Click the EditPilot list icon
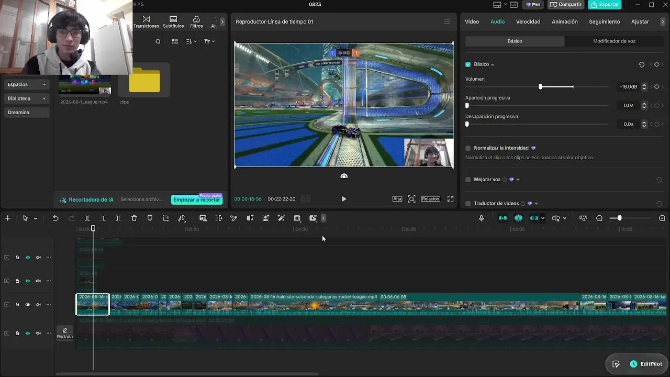670x377 pixels. [616, 364]
